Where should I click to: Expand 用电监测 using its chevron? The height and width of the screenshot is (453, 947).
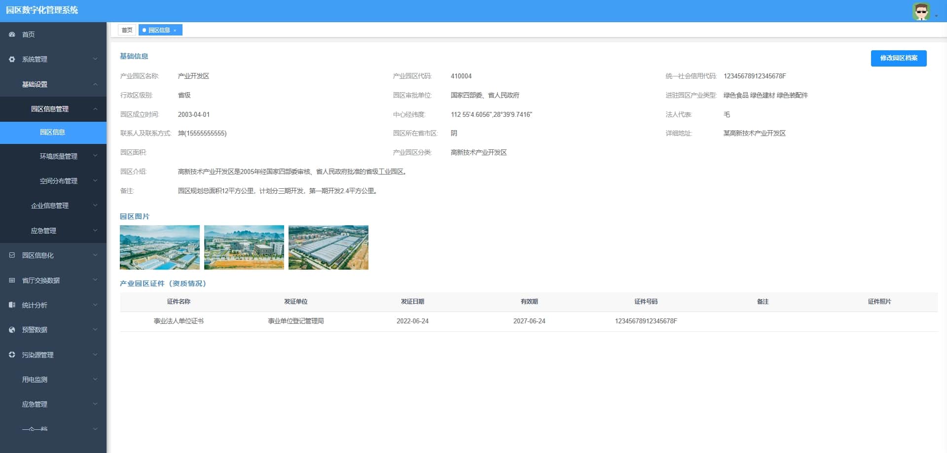click(x=95, y=380)
